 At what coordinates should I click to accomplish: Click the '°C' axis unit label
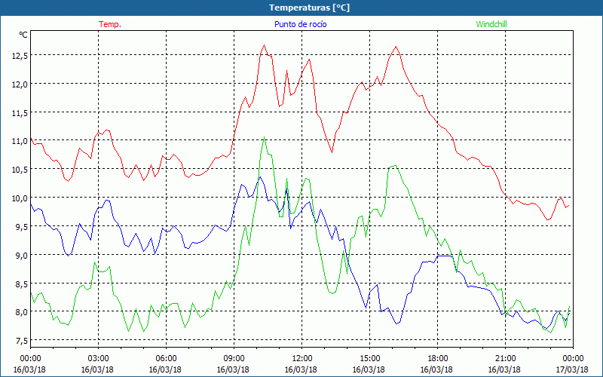[23, 35]
